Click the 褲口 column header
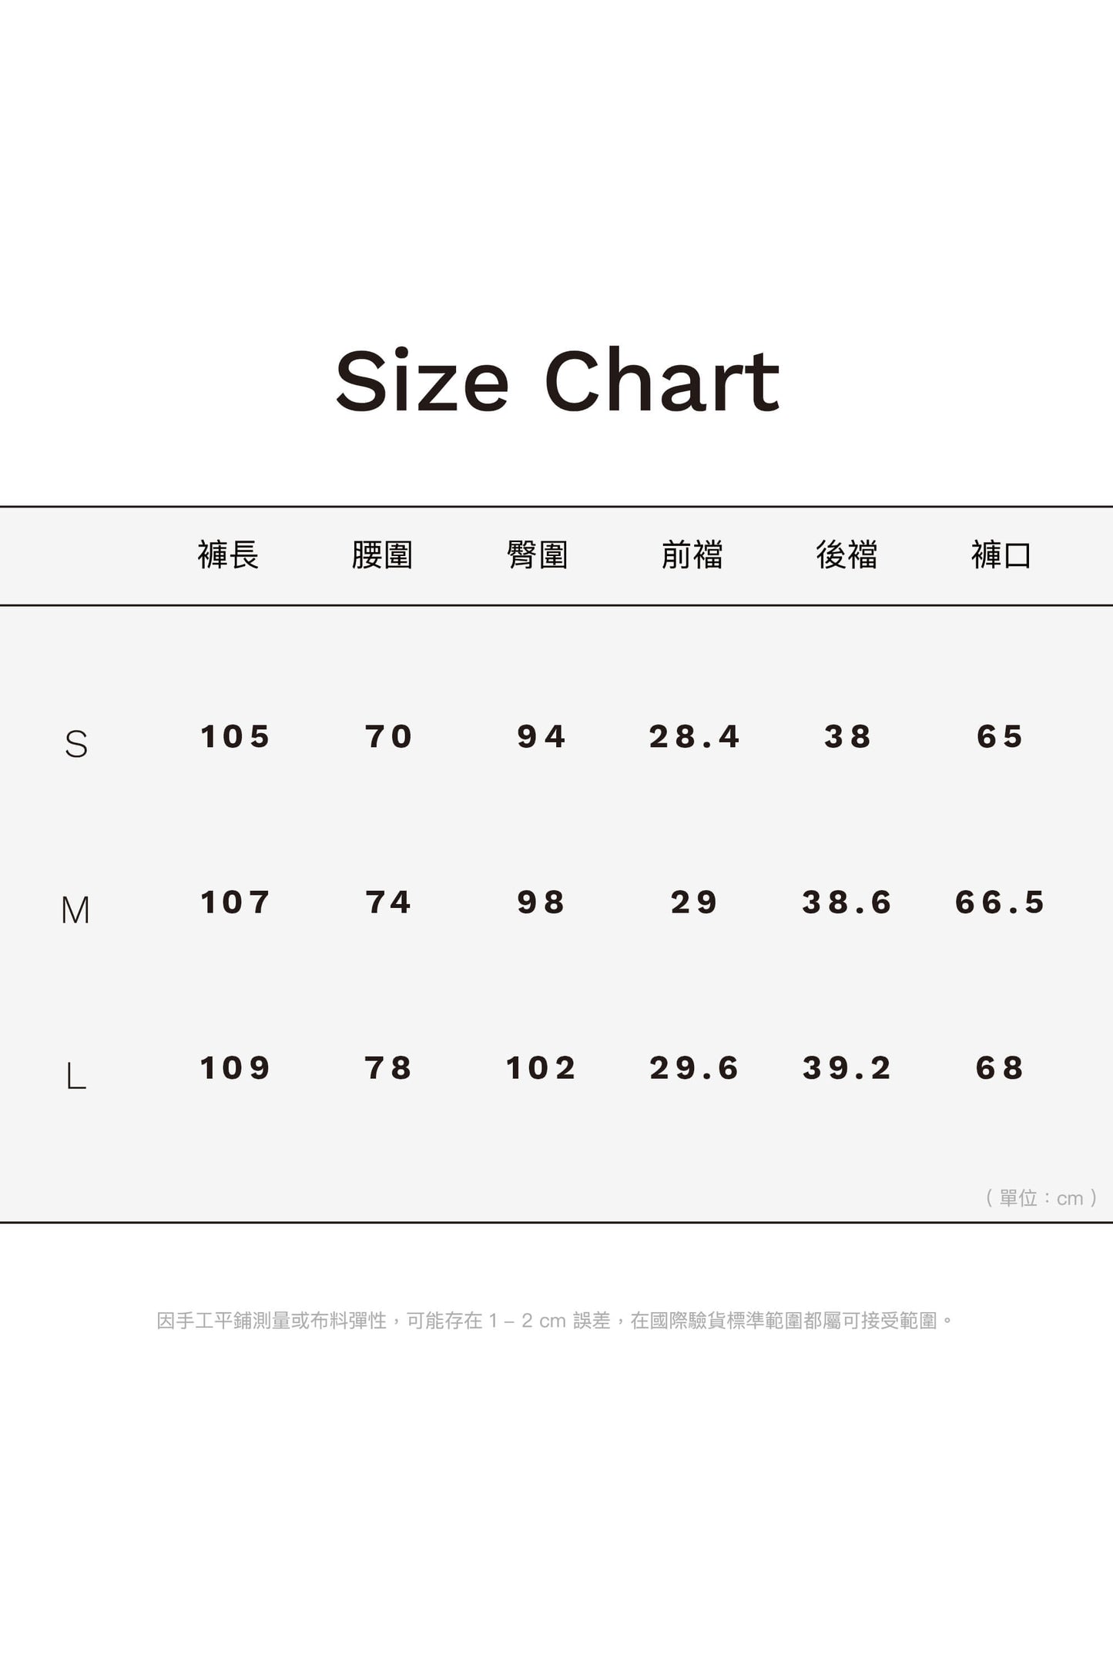Viewport: 1113px width, 1668px height. [x=1001, y=554]
